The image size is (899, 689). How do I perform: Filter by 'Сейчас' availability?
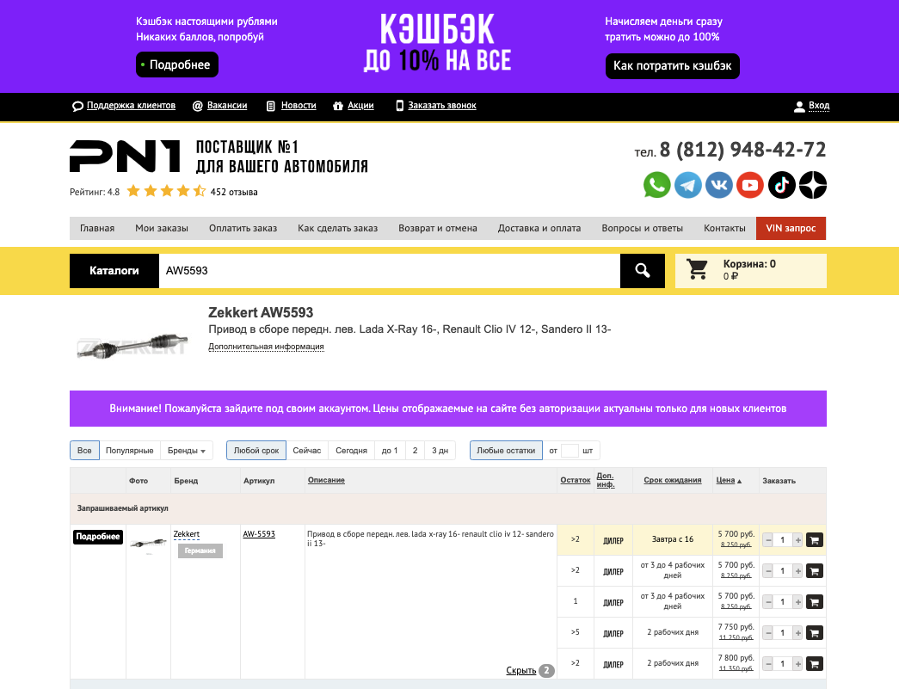tap(307, 451)
